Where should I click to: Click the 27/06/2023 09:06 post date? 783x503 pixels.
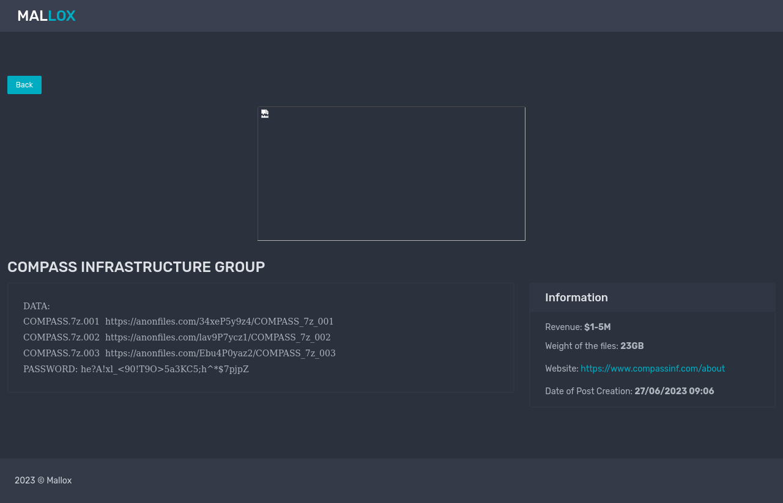(674, 391)
